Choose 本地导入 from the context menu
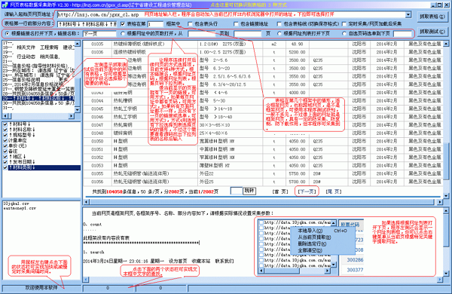 310,231
